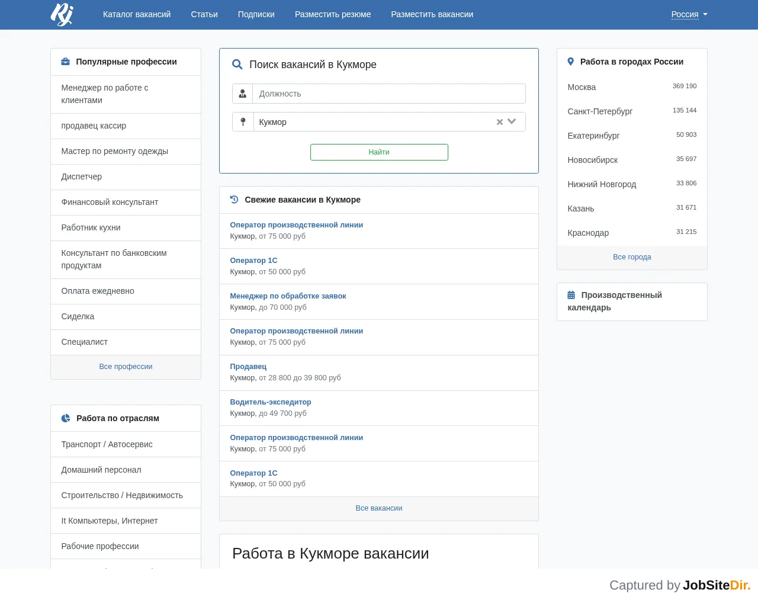Open the Продавец vacancy

[248, 367]
